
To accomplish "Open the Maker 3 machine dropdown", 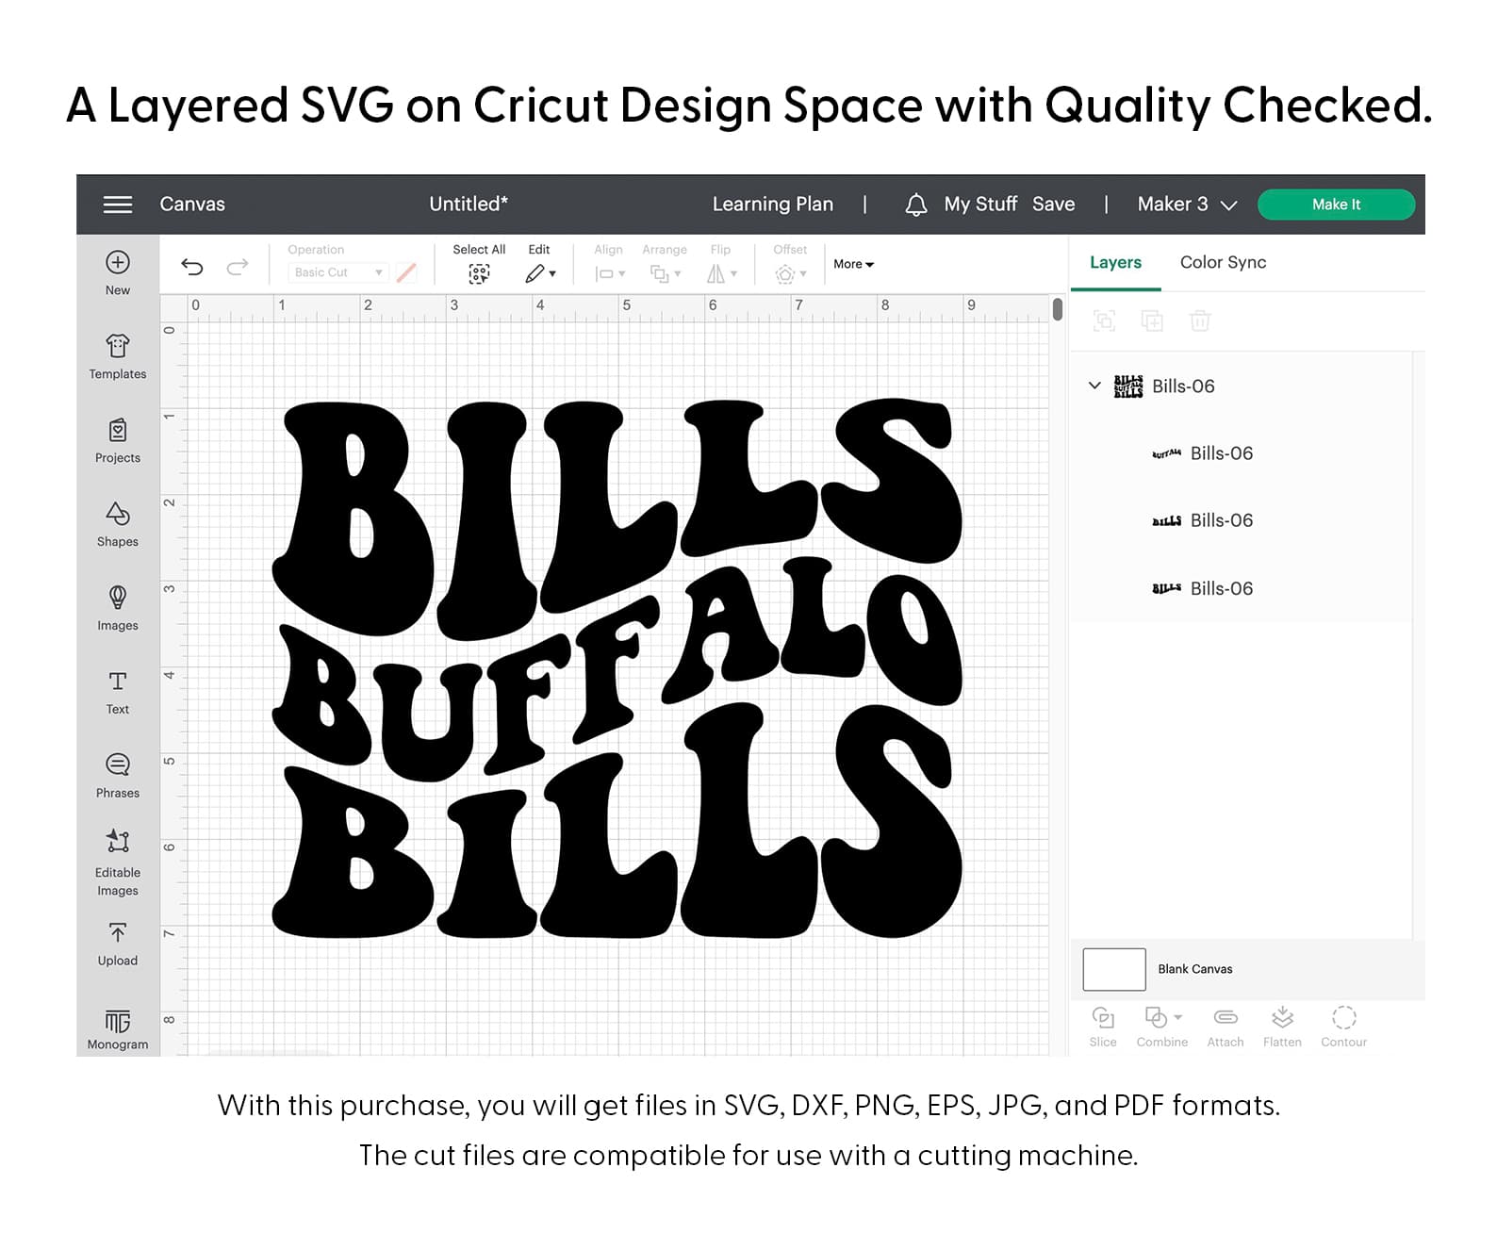I will point(1186,205).
